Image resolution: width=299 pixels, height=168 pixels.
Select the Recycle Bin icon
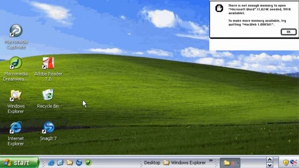[x=48, y=95]
